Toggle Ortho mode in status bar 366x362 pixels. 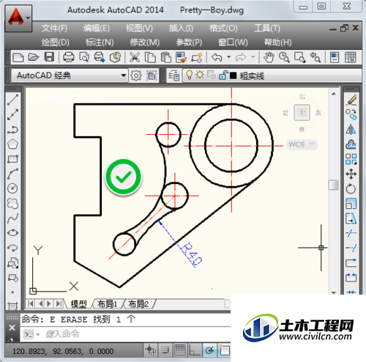point(195,350)
